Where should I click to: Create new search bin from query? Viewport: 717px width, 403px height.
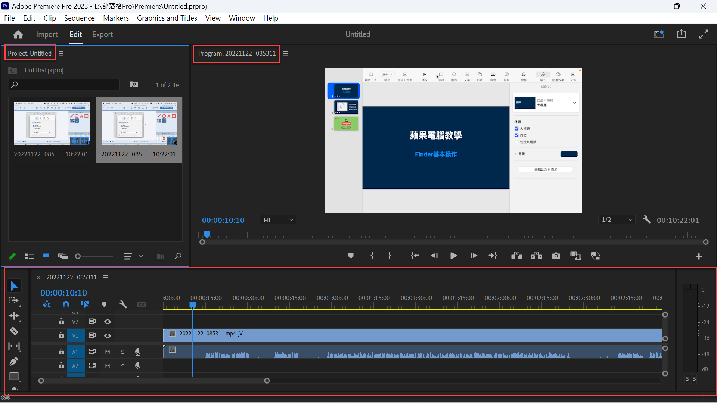coord(134,85)
